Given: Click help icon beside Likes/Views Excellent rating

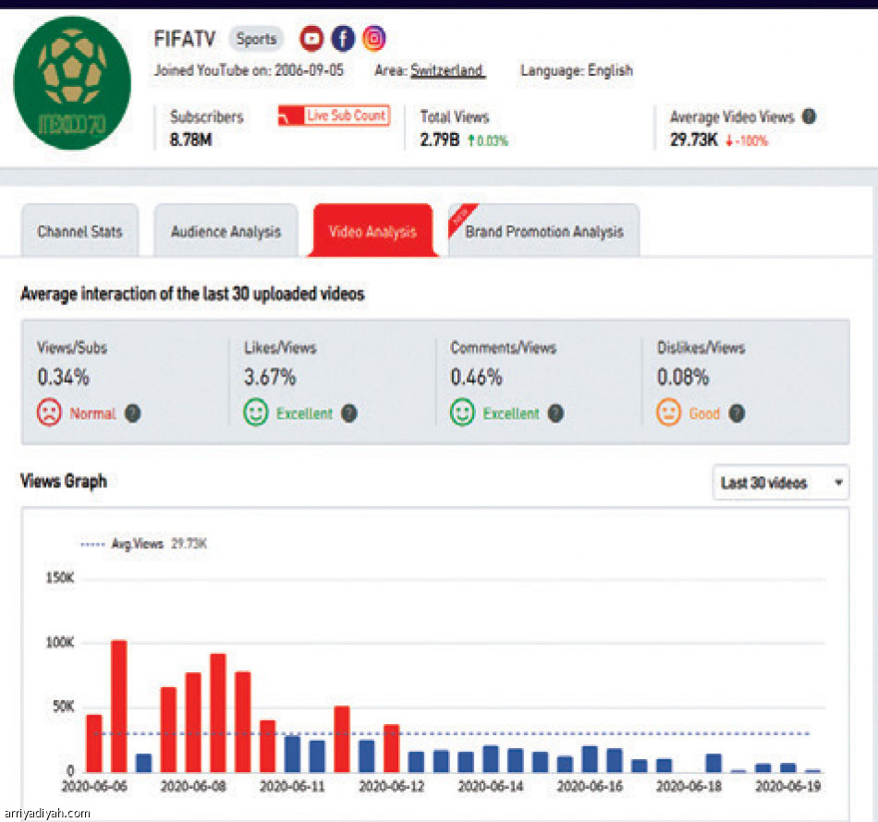Looking at the screenshot, I should tap(348, 413).
